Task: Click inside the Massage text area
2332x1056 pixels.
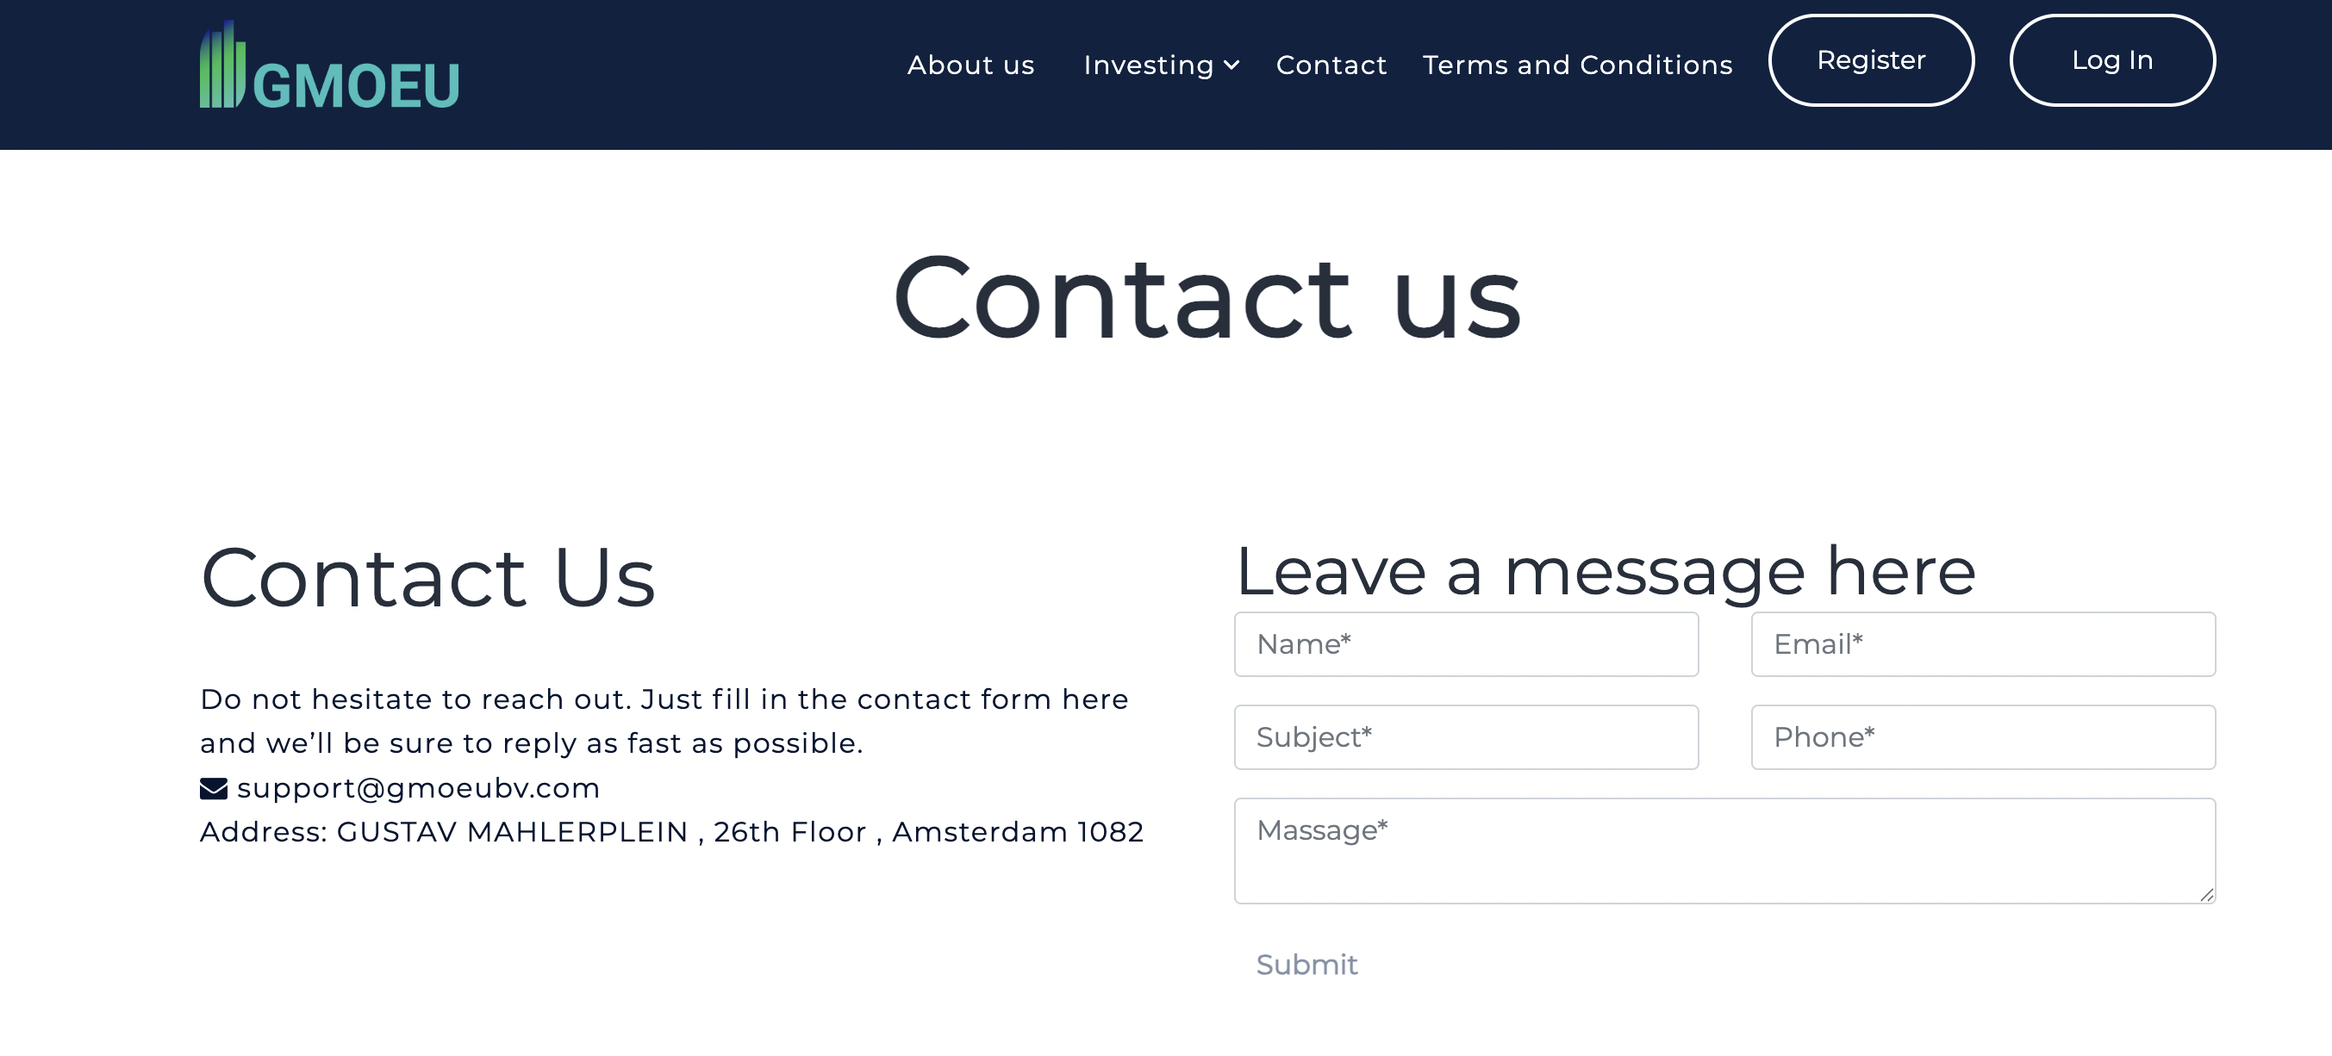Action: coord(1724,851)
